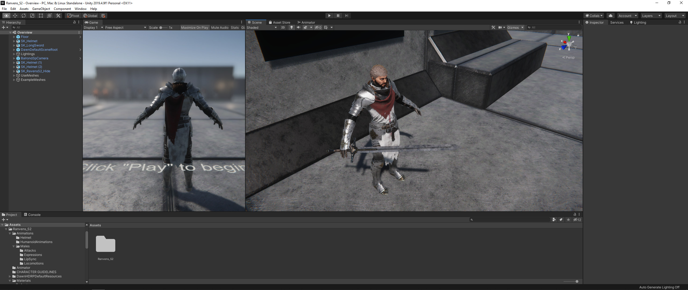Toggle hidden objects visibility counter in Scene
Viewport: 688px width, 290px height.
click(x=318, y=27)
